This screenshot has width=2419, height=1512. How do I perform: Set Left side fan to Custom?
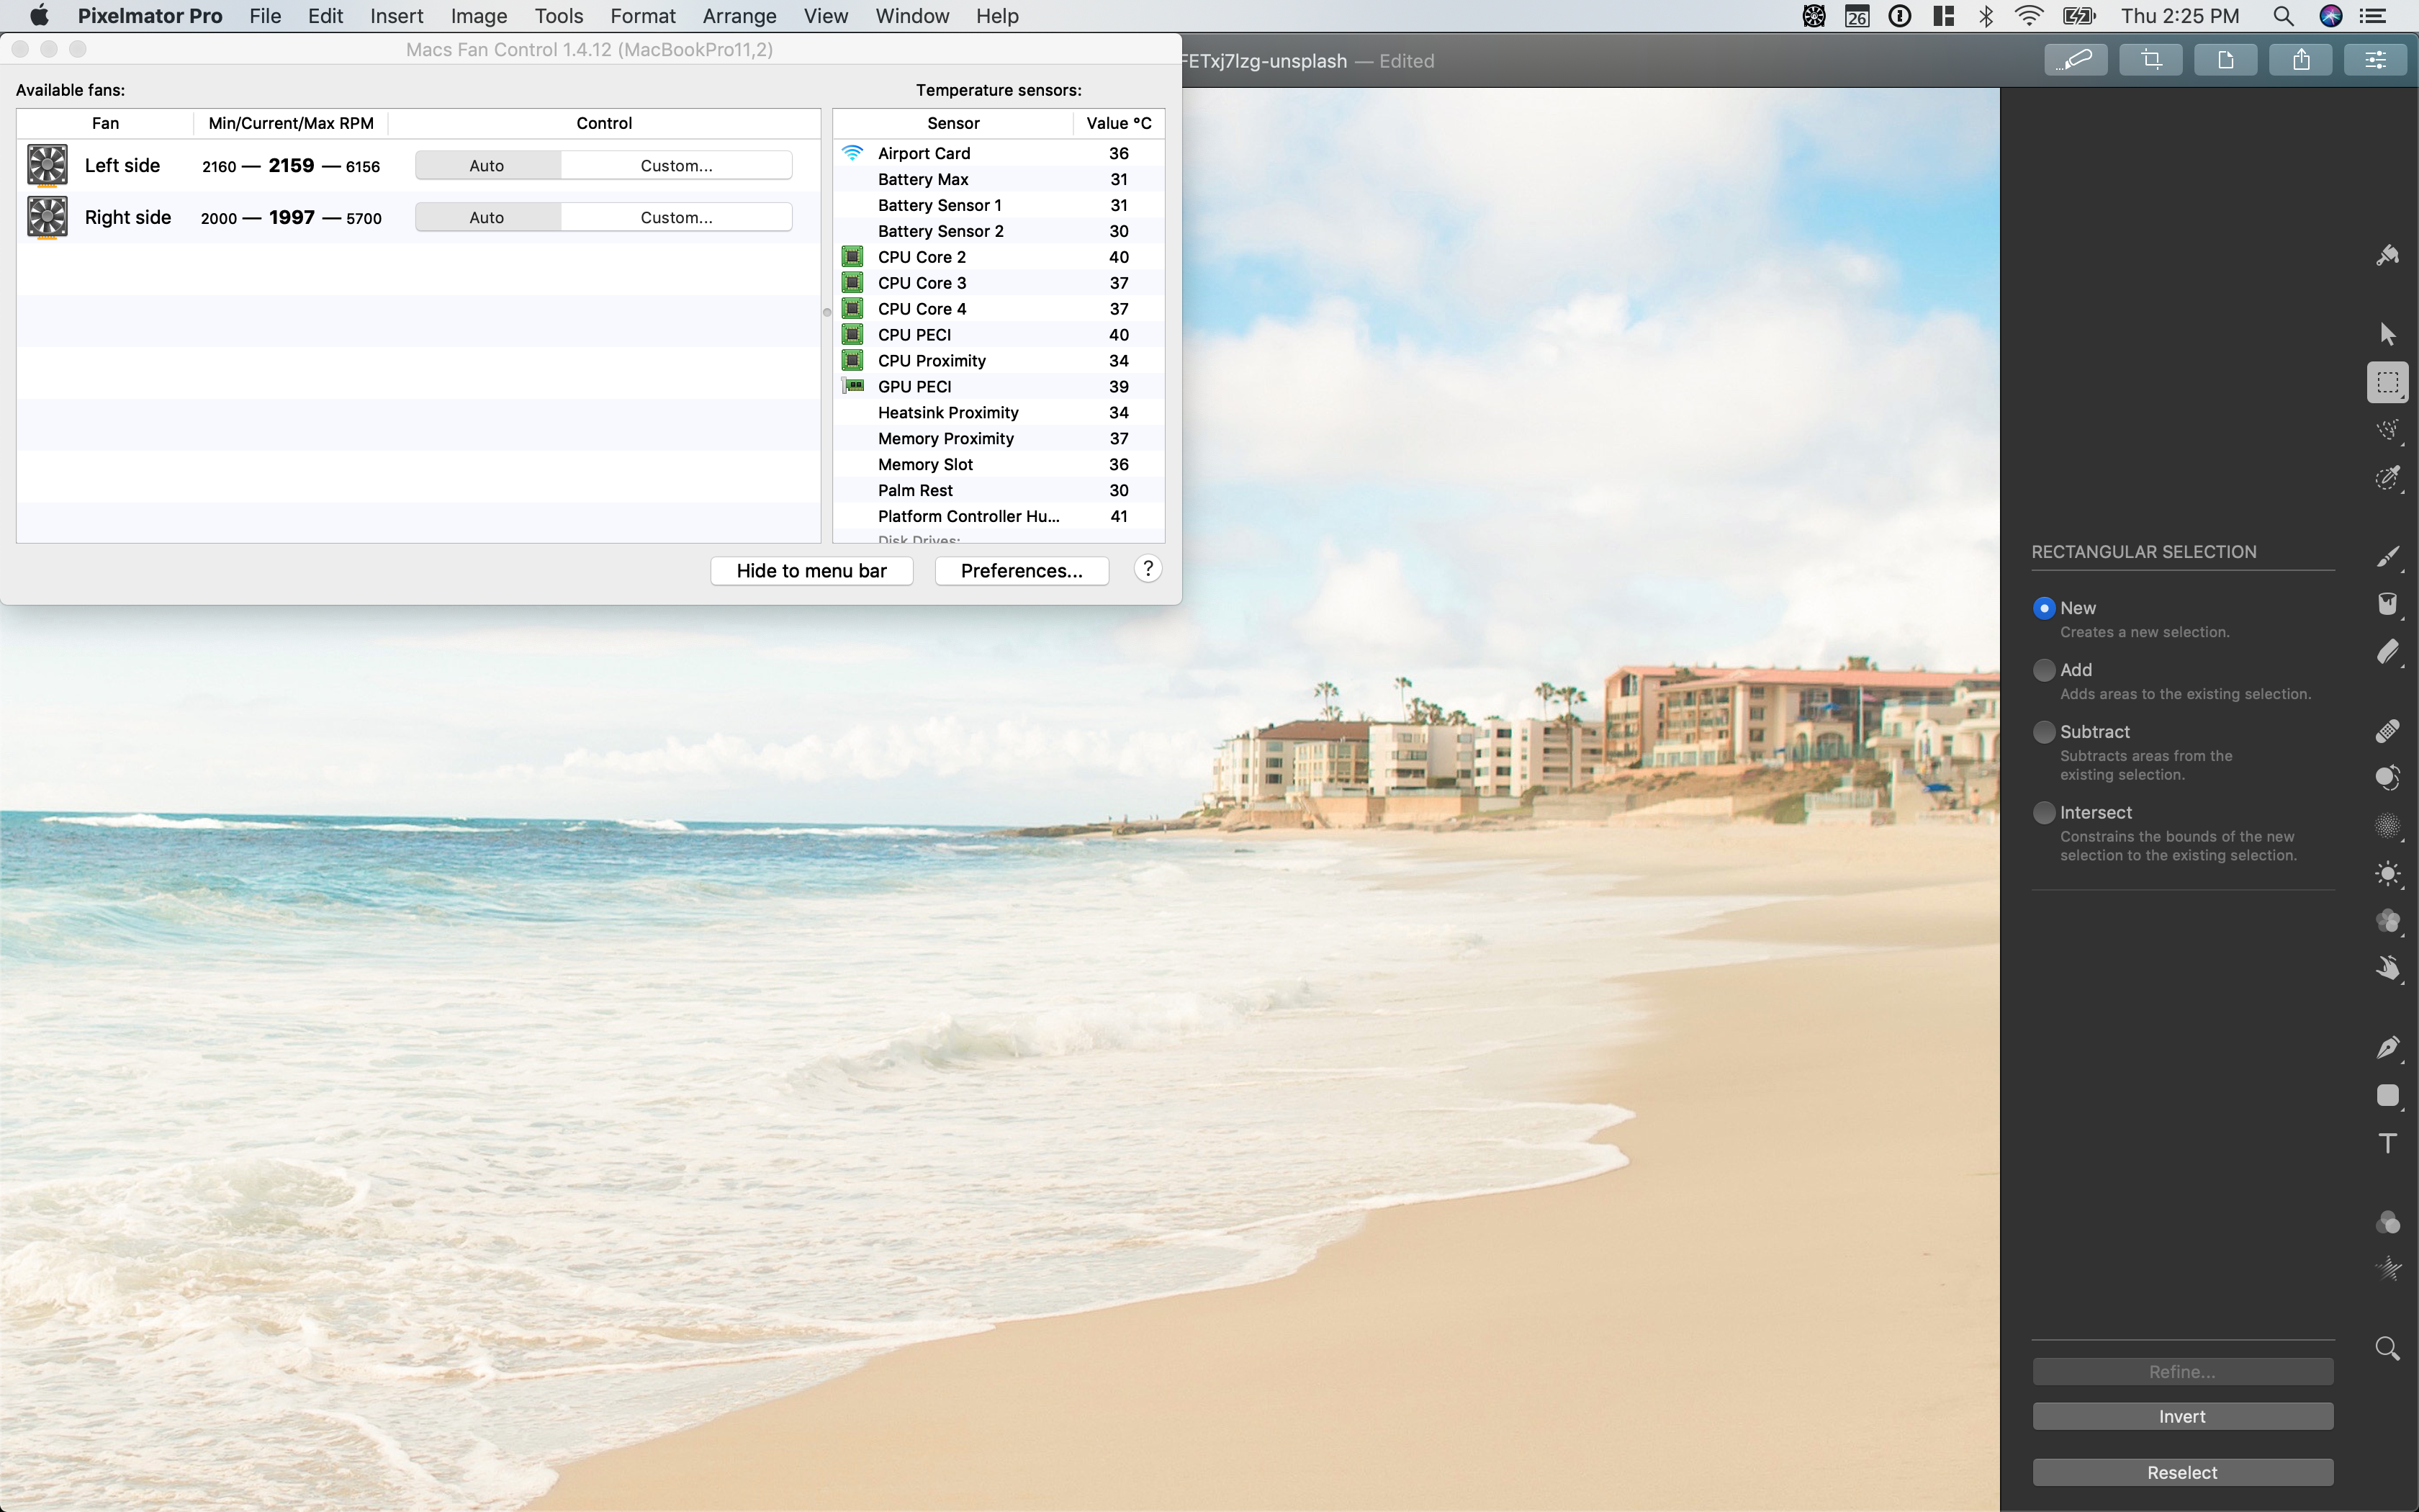click(677, 166)
